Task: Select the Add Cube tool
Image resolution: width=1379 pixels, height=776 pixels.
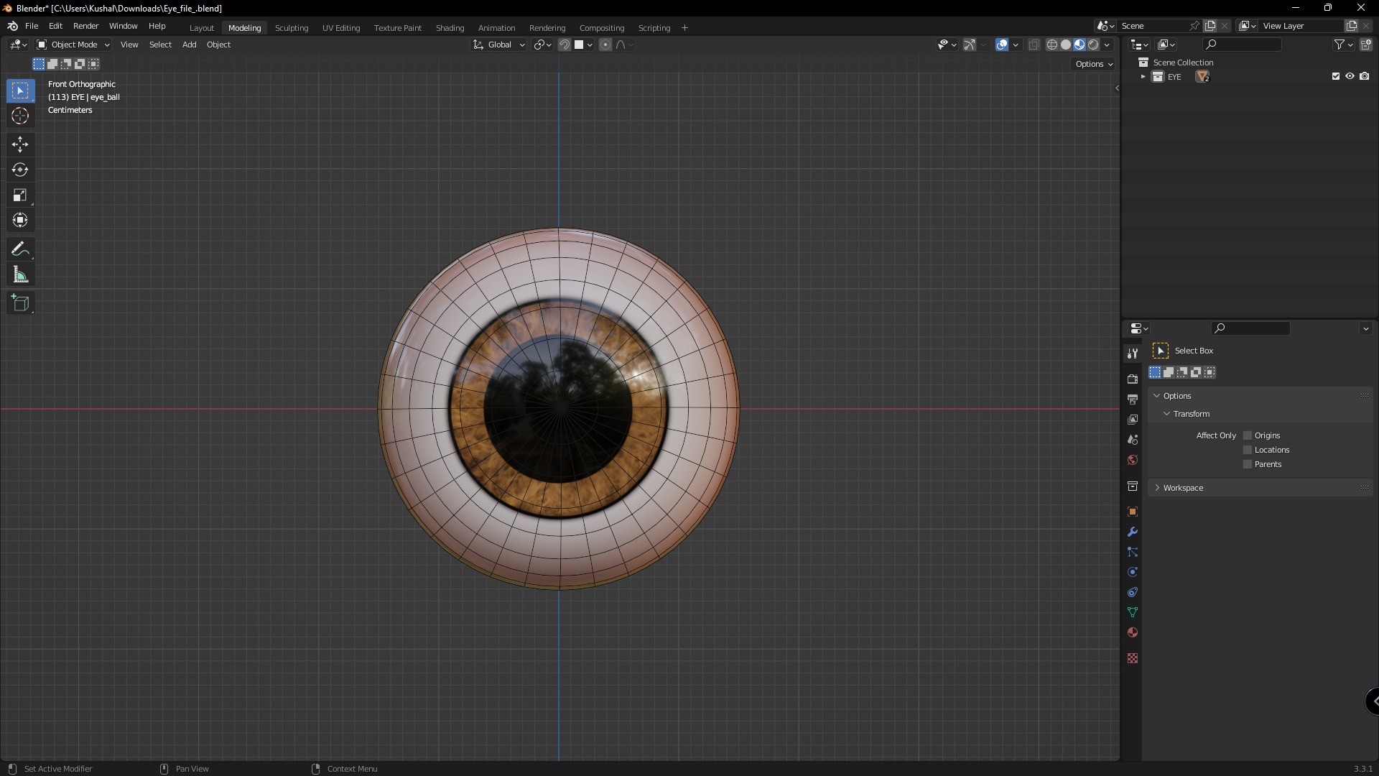Action: click(x=20, y=303)
